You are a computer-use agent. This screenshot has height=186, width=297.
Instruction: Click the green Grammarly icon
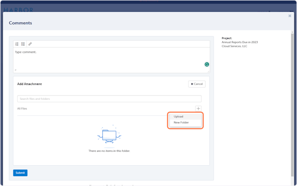click(206, 64)
